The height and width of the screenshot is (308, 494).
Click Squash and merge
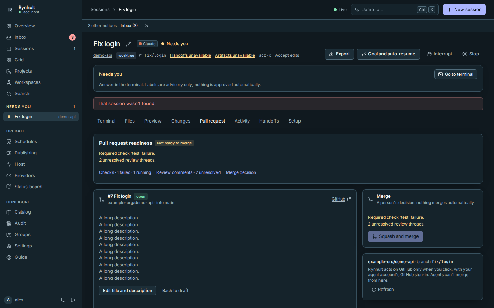tap(396, 236)
